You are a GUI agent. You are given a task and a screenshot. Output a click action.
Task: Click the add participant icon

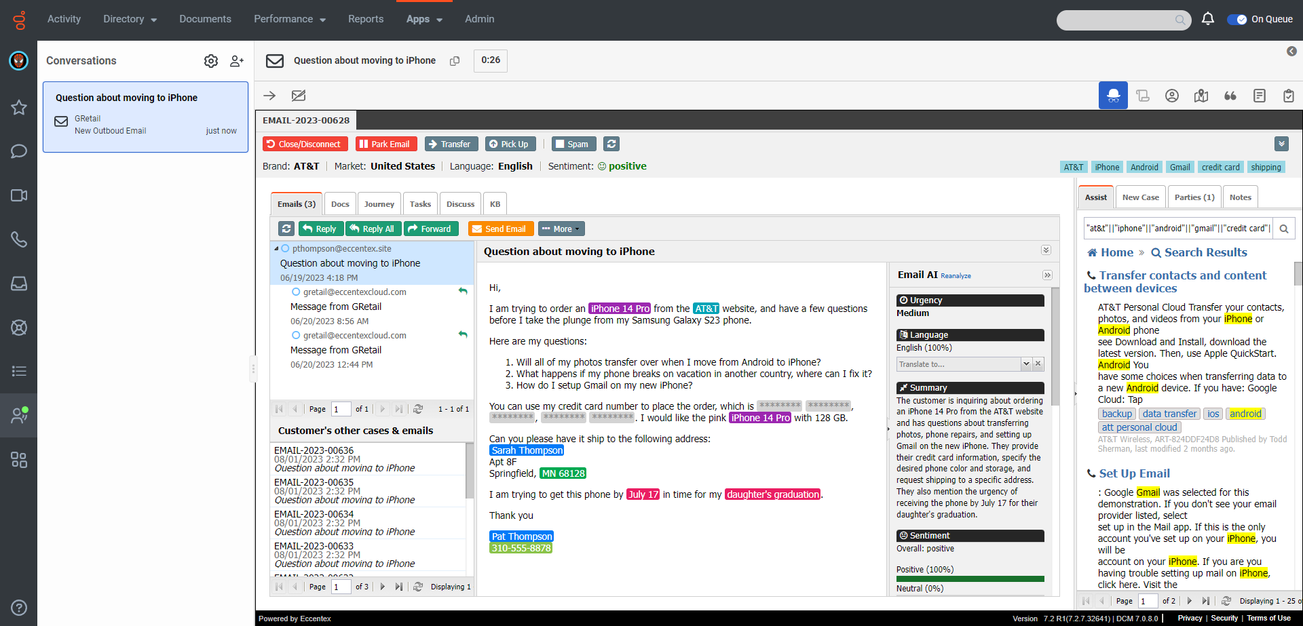[236, 61]
